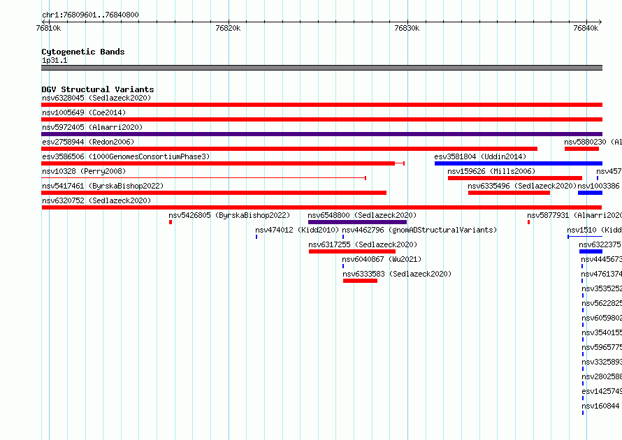The image size is (622, 440).
Task: Click the red bar under nsv6333583 (Sedlazeck2020)
Action: [360, 281]
